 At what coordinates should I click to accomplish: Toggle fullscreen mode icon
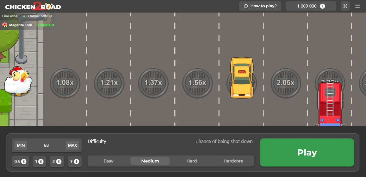click(x=345, y=6)
